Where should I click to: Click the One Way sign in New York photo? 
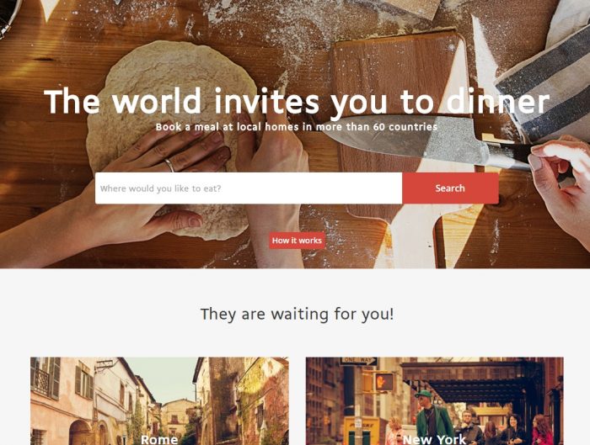pos(359,361)
